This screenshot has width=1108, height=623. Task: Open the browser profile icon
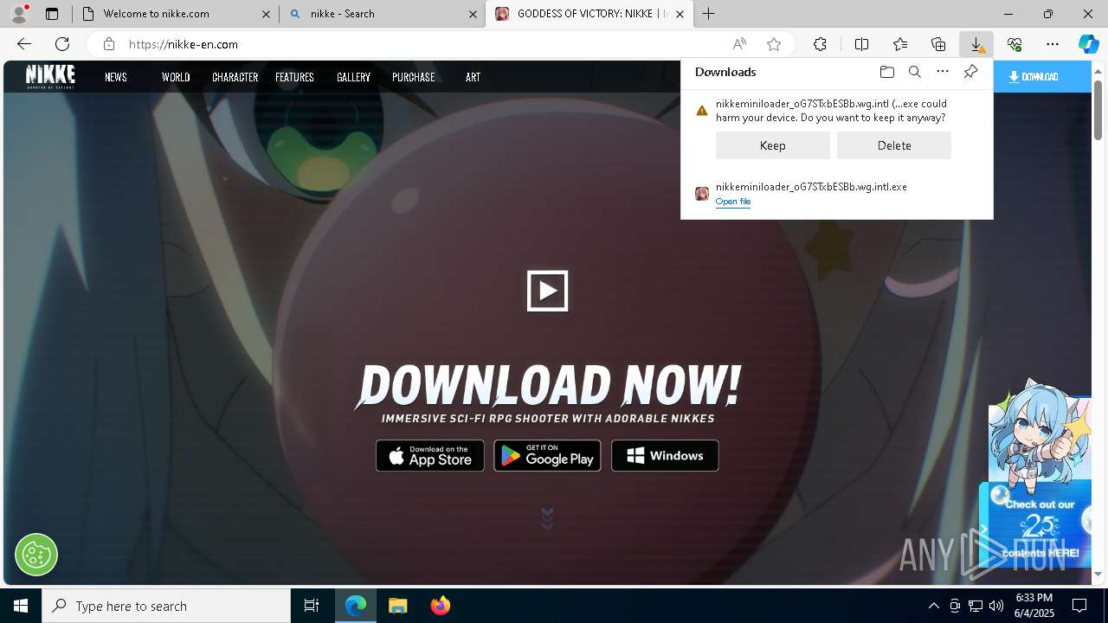pyautogui.click(x=19, y=14)
